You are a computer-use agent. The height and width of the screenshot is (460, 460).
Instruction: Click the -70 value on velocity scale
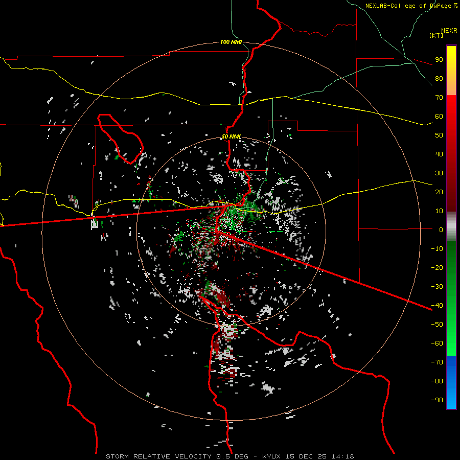coord(437,362)
